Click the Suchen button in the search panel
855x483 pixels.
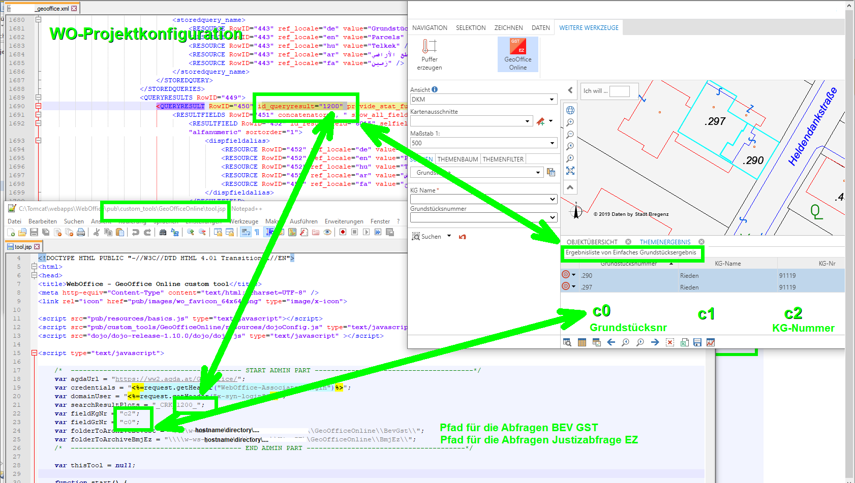tap(431, 236)
